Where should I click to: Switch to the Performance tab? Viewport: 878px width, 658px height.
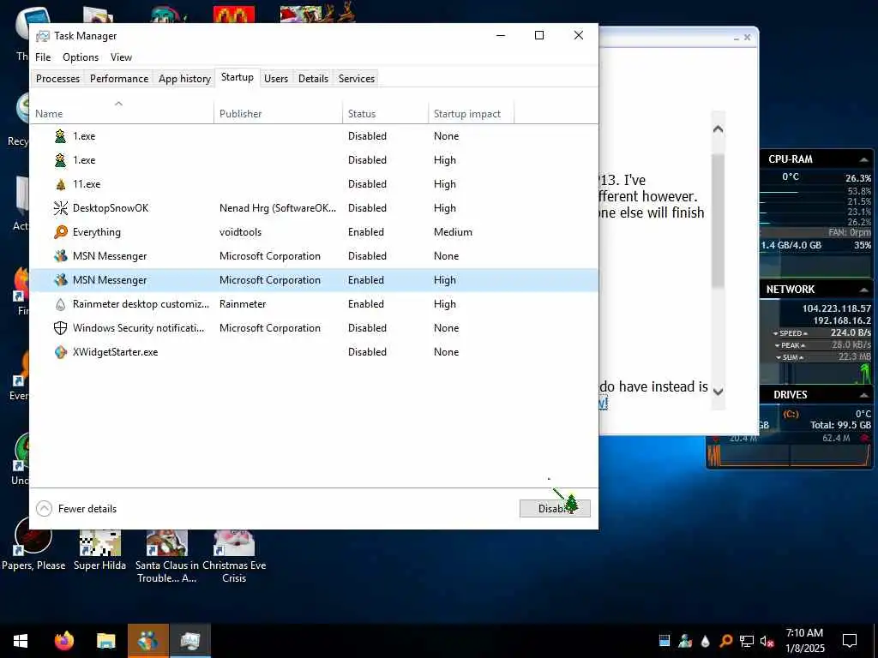pos(119,79)
